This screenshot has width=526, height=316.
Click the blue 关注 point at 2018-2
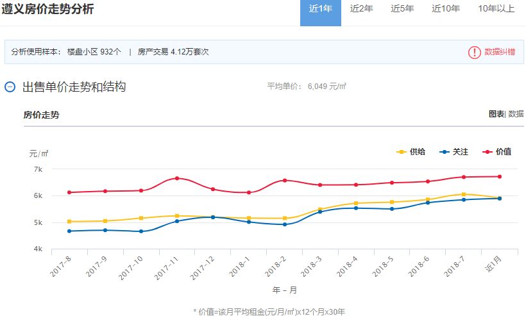(x=284, y=224)
